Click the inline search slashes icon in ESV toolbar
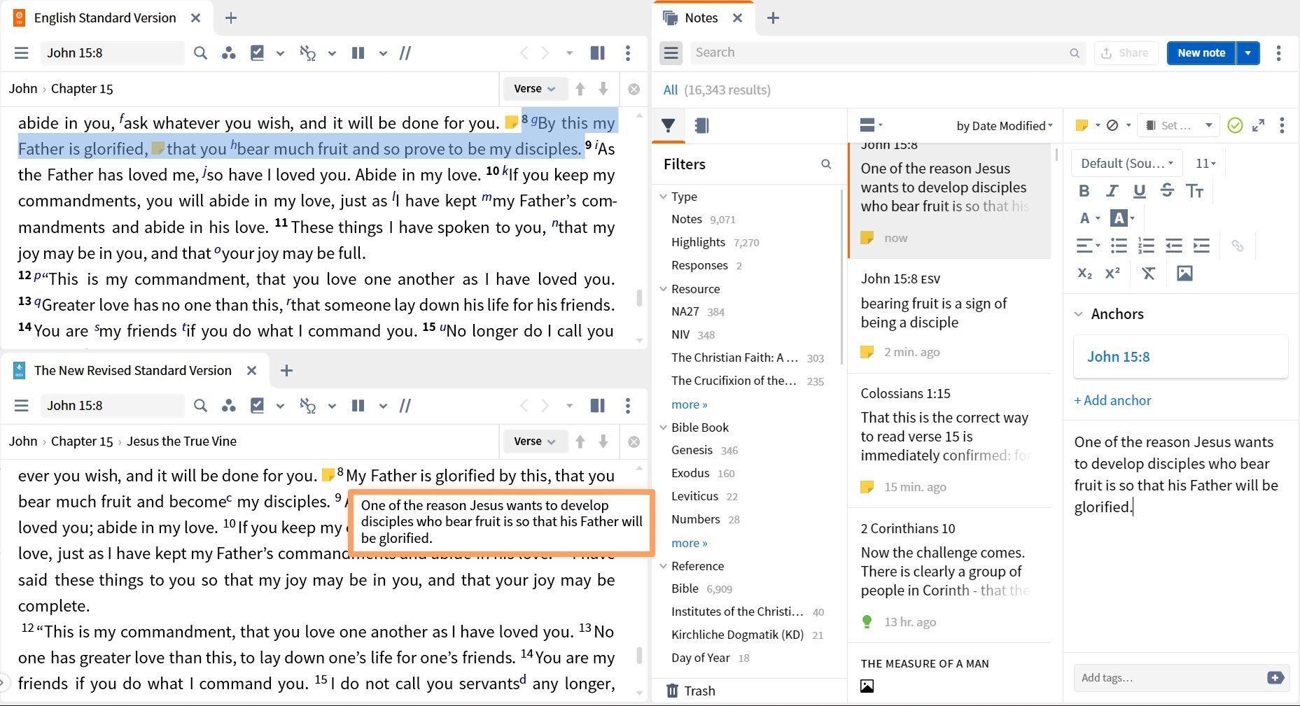This screenshot has width=1300, height=706. pyautogui.click(x=405, y=53)
